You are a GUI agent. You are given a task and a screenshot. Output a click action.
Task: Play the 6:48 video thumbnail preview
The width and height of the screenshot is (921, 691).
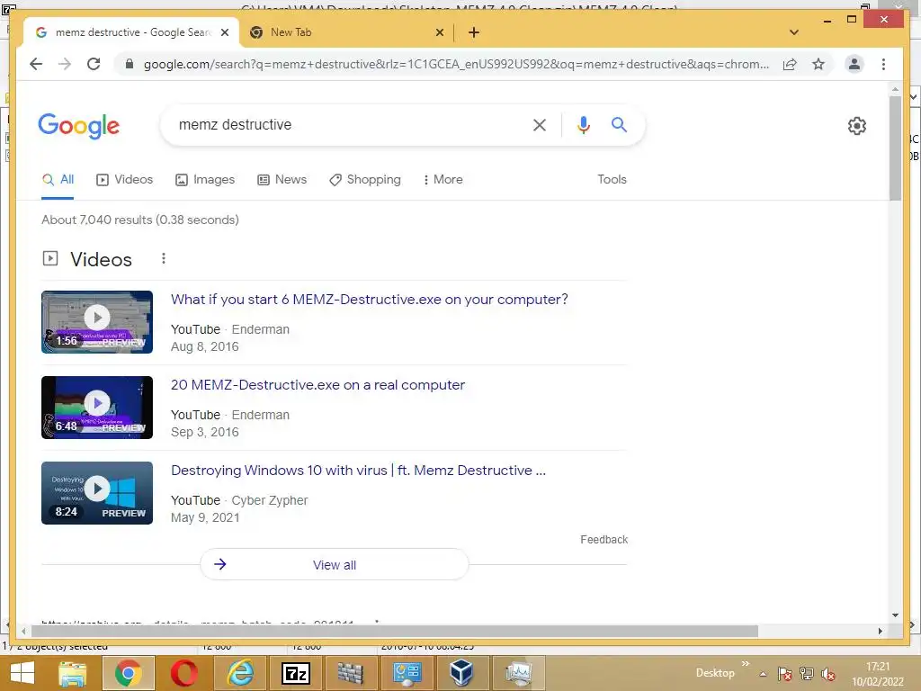[x=97, y=408]
